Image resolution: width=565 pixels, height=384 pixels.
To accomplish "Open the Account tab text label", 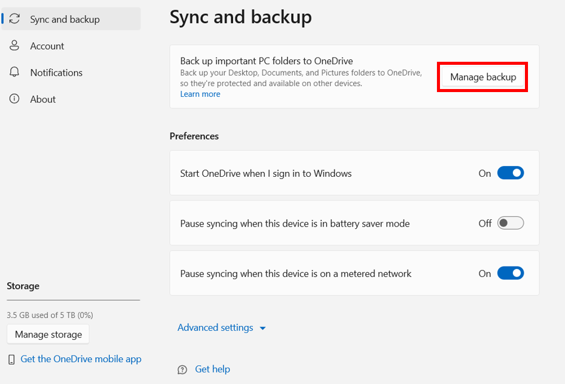I will coord(47,46).
